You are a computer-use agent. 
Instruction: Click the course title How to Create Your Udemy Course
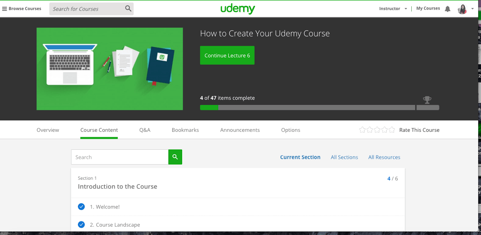tap(265, 33)
